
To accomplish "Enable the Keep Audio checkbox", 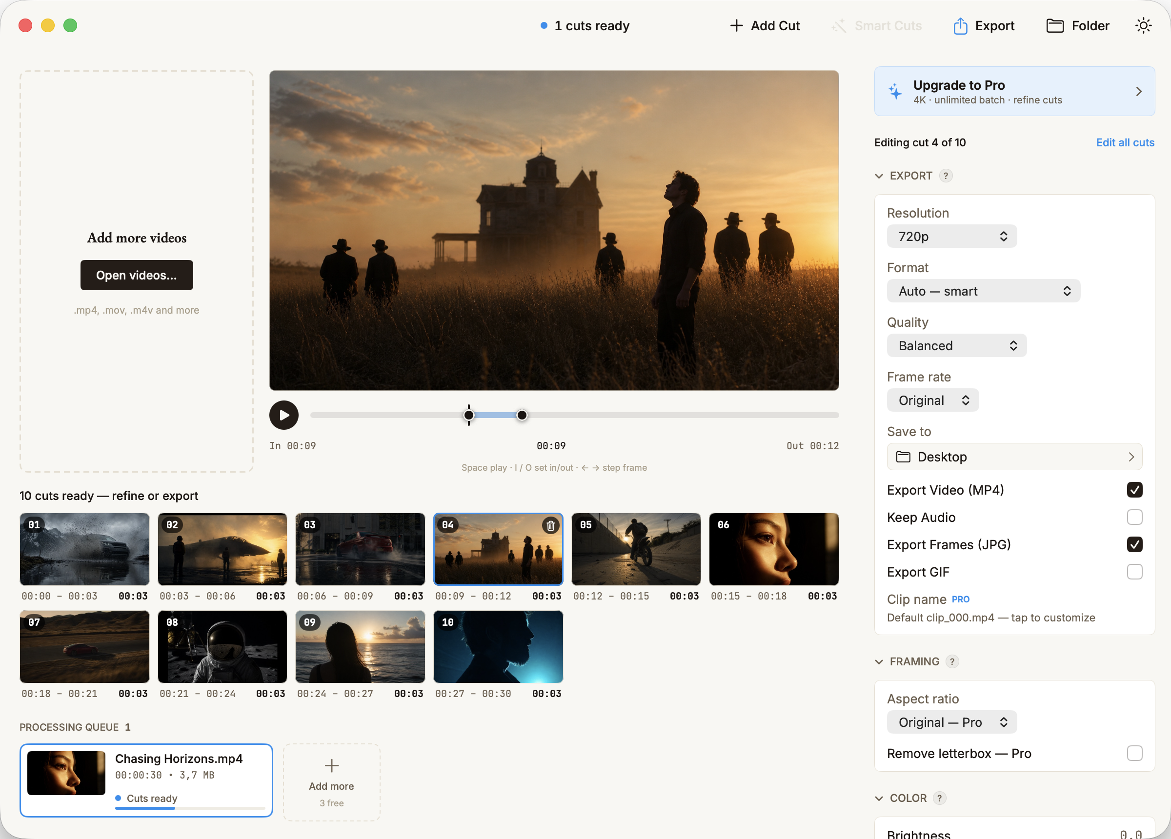I will (x=1134, y=518).
